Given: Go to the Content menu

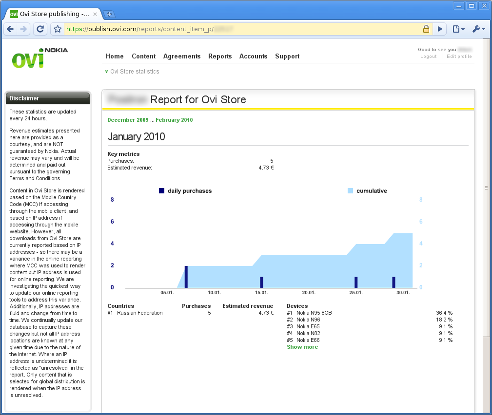Looking at the screenshot, I should 144,56.
